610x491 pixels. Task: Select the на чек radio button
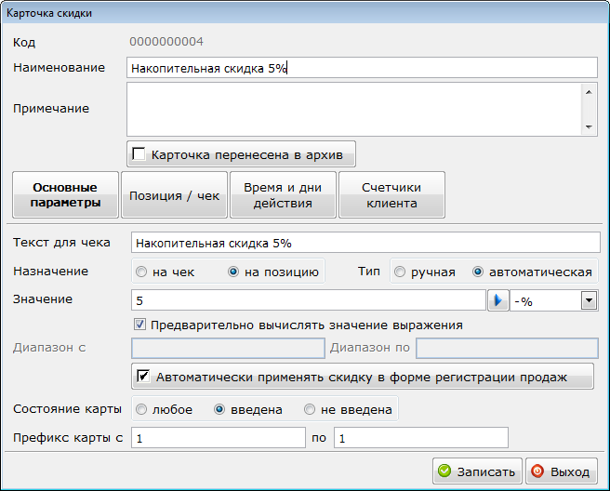(141, 272)
